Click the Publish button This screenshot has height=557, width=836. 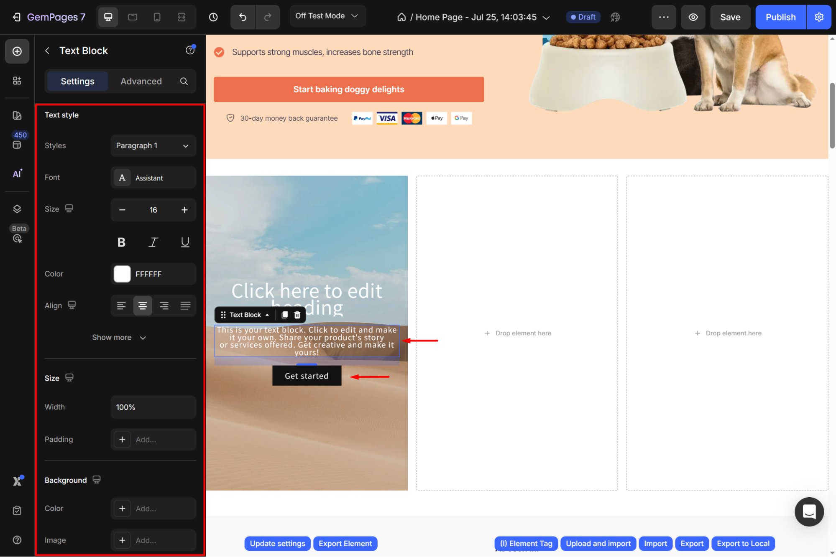780,17
